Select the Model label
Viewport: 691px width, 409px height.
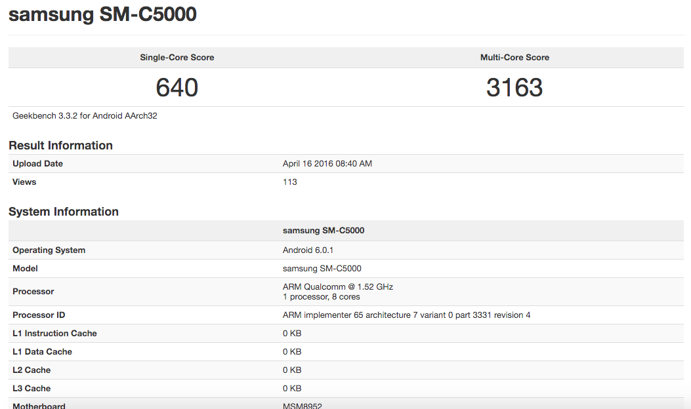click(x=25, y=269)
